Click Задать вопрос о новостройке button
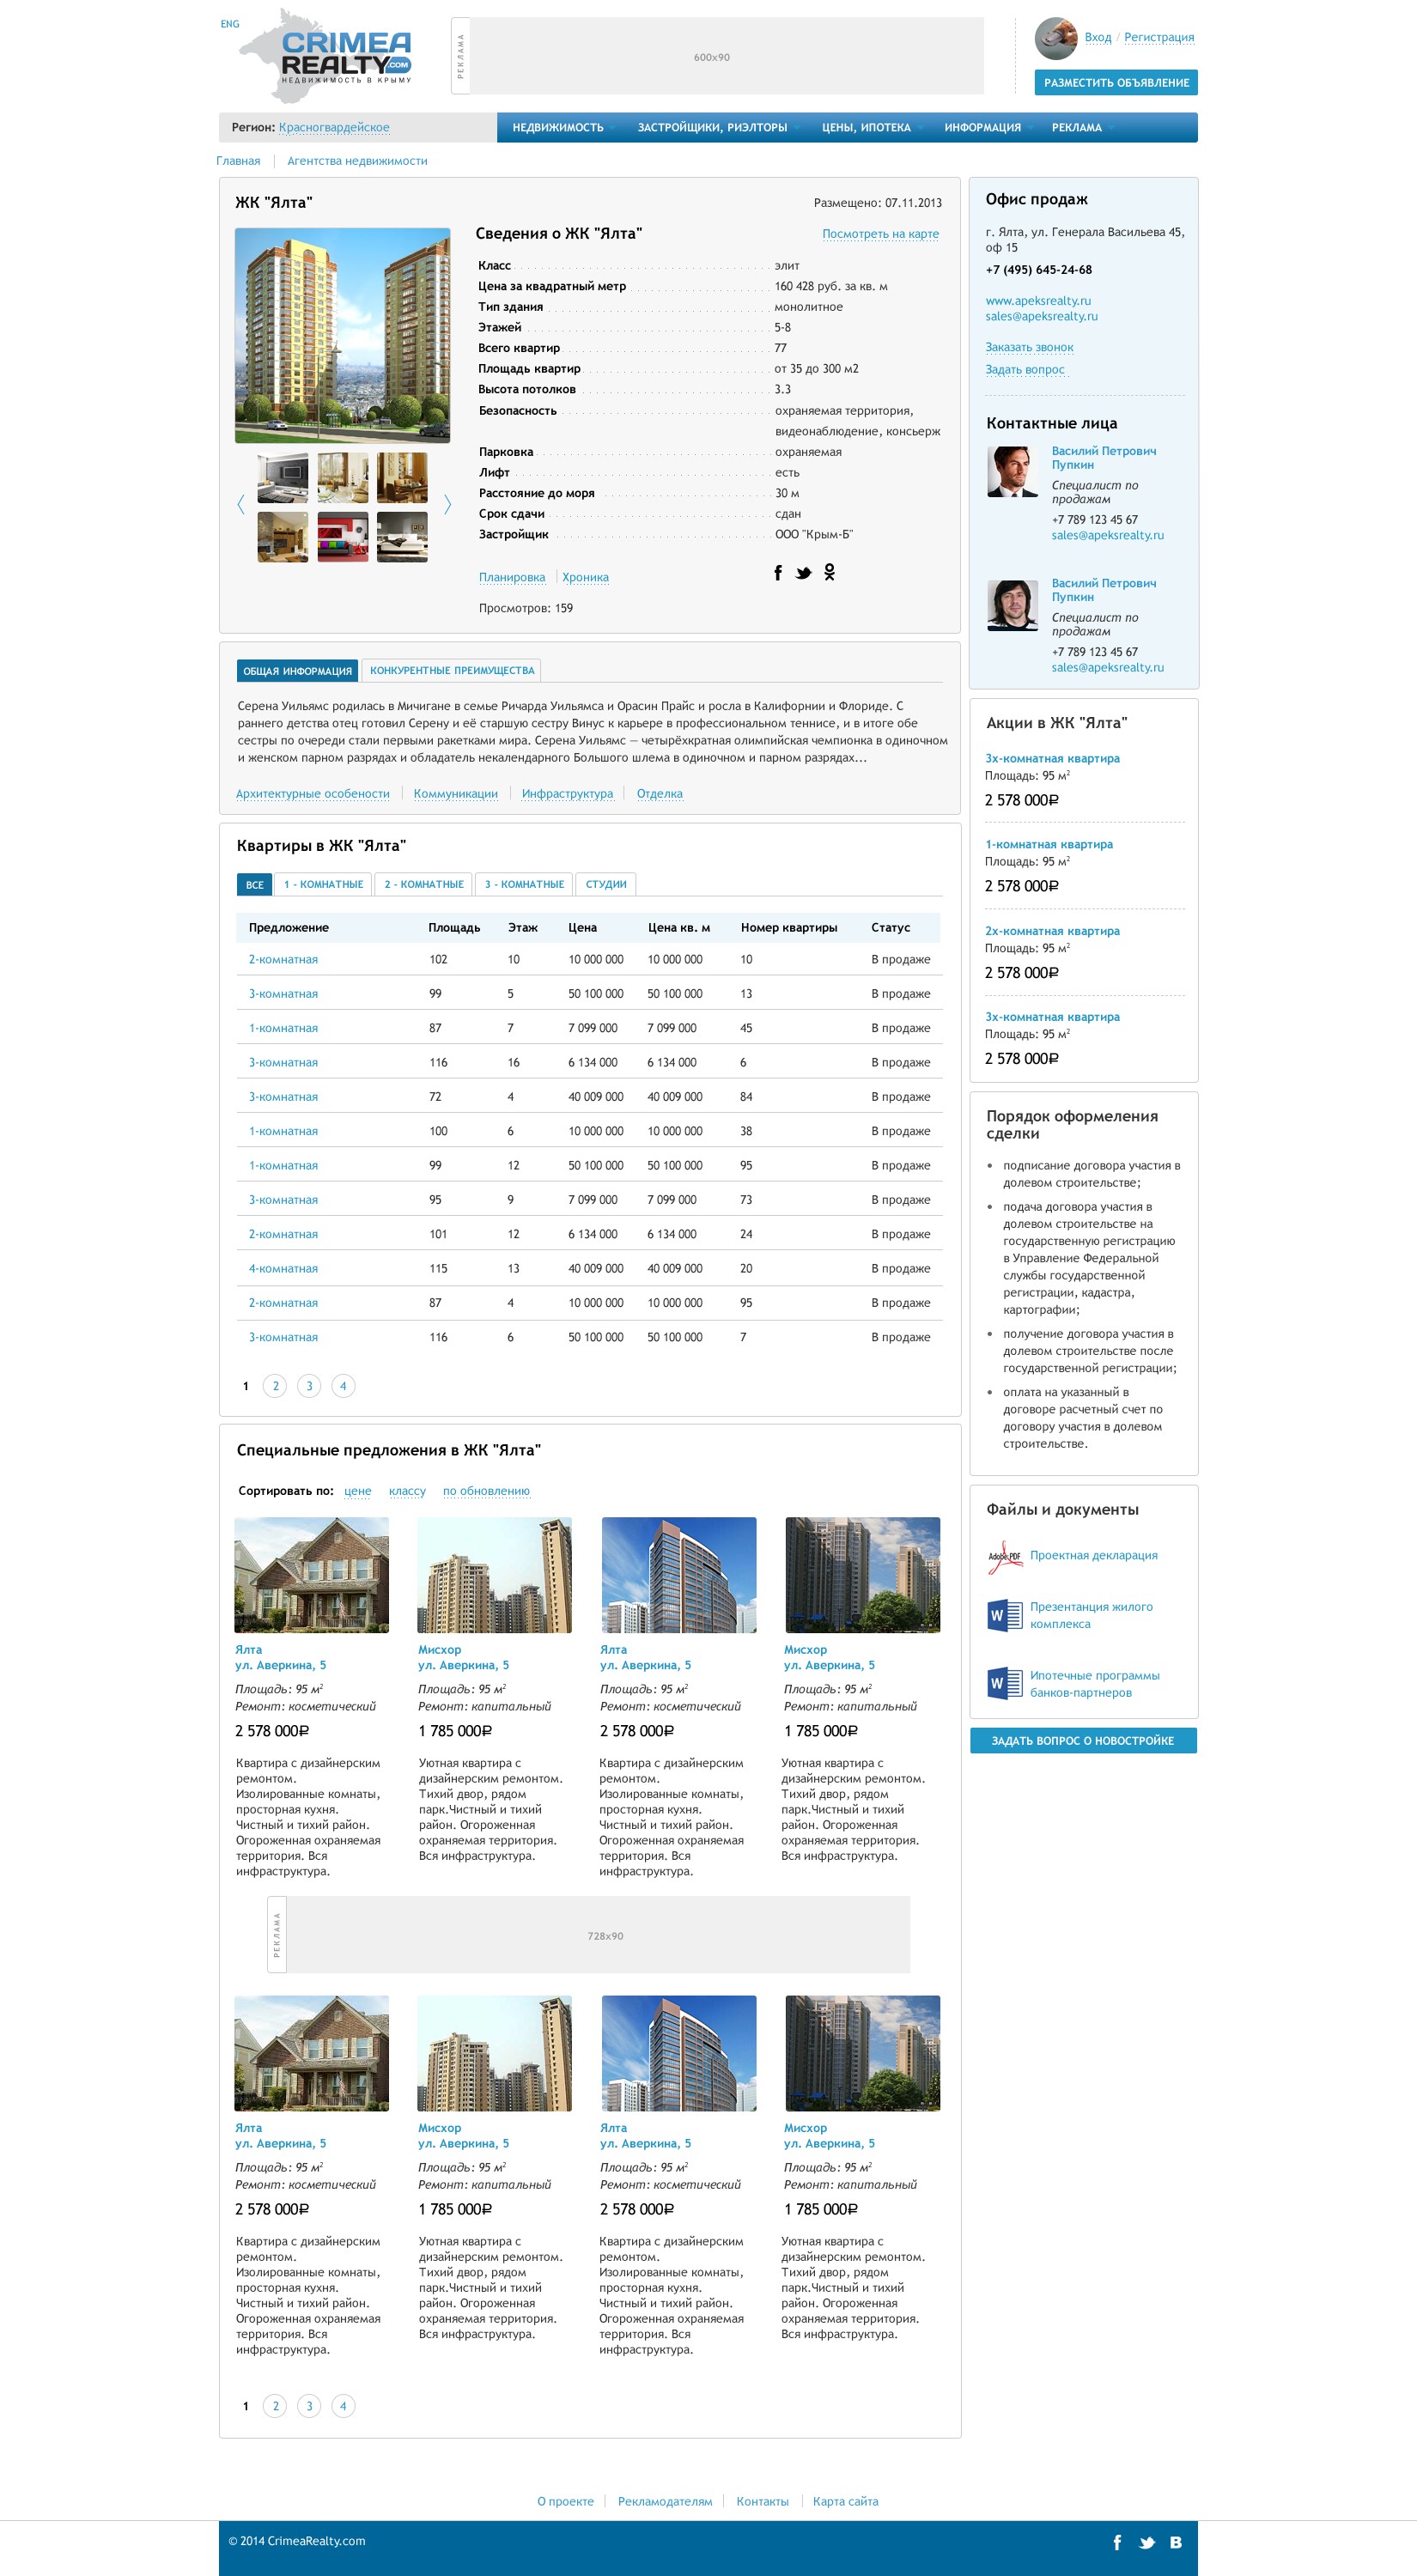Viewport: 1417px width, 2576px height. [x=1083, y=1741]
